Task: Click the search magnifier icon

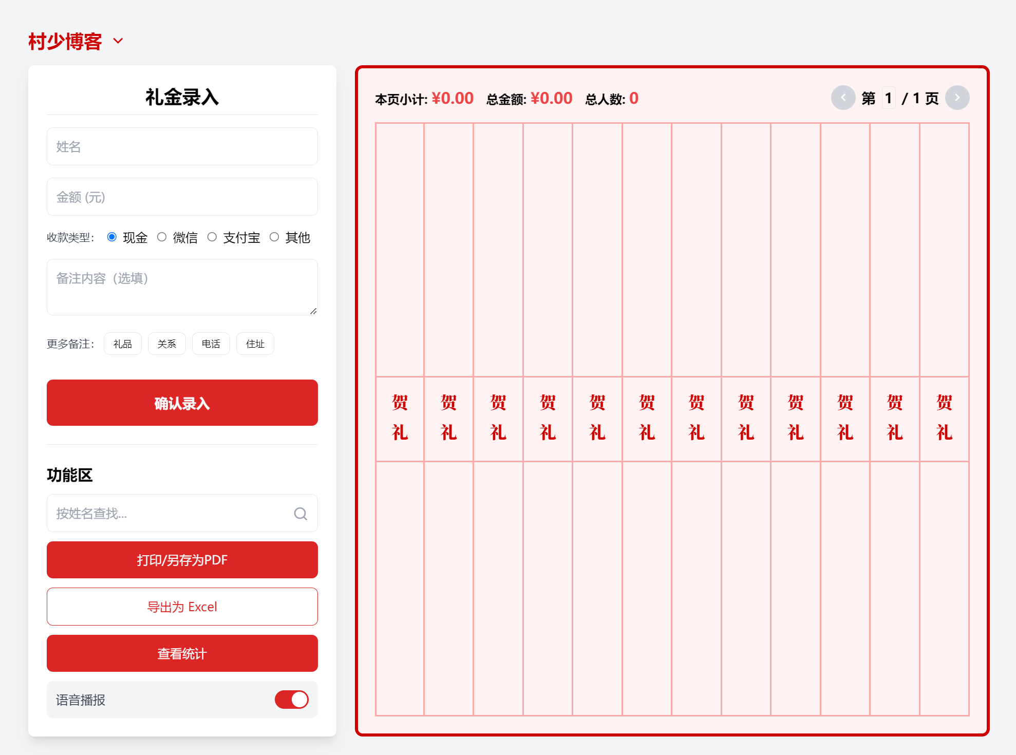Action: 300,513
